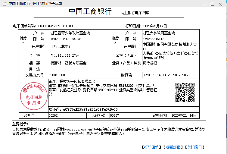Minimize the electronic receipt window
This screenshot has width=227, height=154.
[x=204, y=4]
